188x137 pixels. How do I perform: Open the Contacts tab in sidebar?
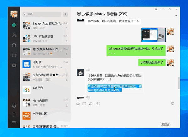tap(14, 35)
